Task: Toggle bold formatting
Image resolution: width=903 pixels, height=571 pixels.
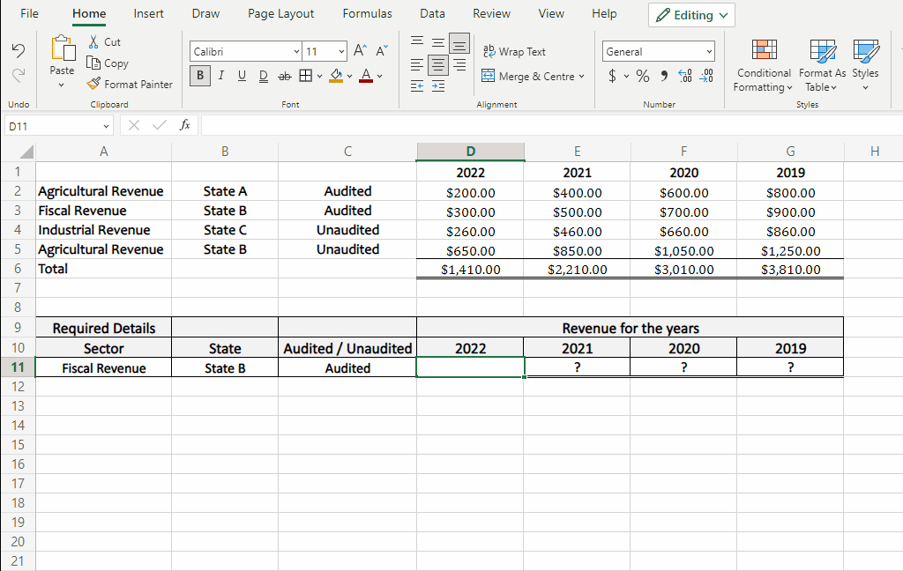Action: [x=198, y=76]
